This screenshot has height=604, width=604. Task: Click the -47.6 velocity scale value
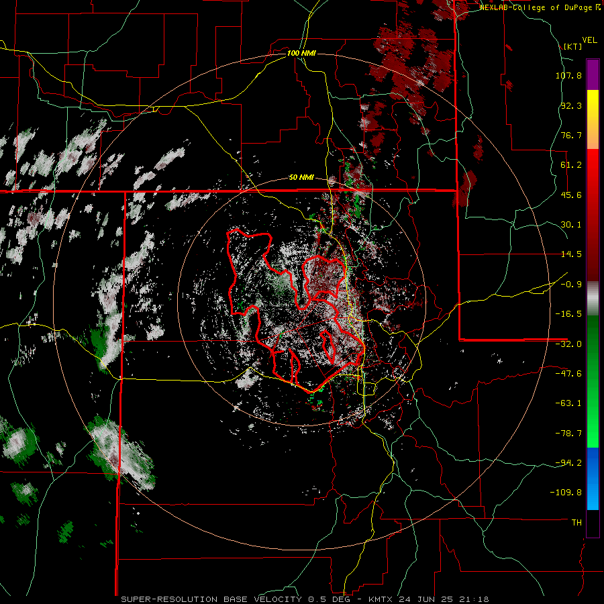click(568, 374)
